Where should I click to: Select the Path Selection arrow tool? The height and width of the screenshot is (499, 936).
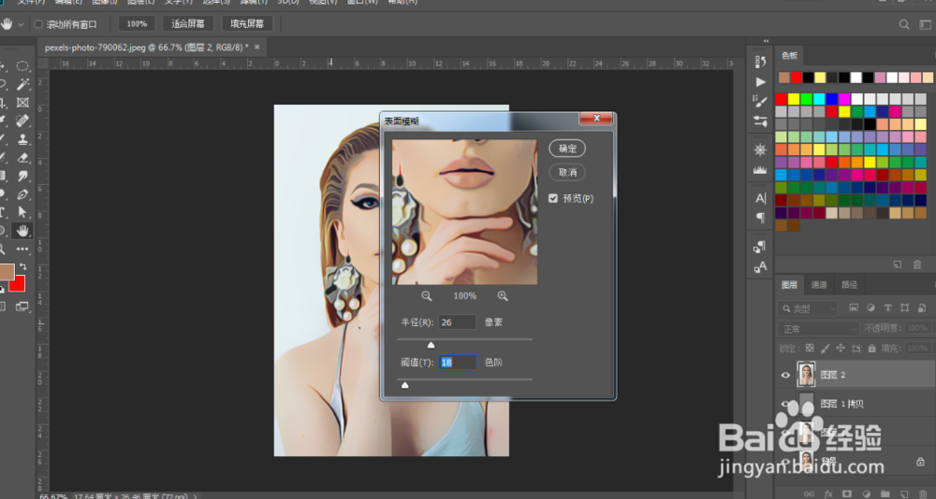22,212
